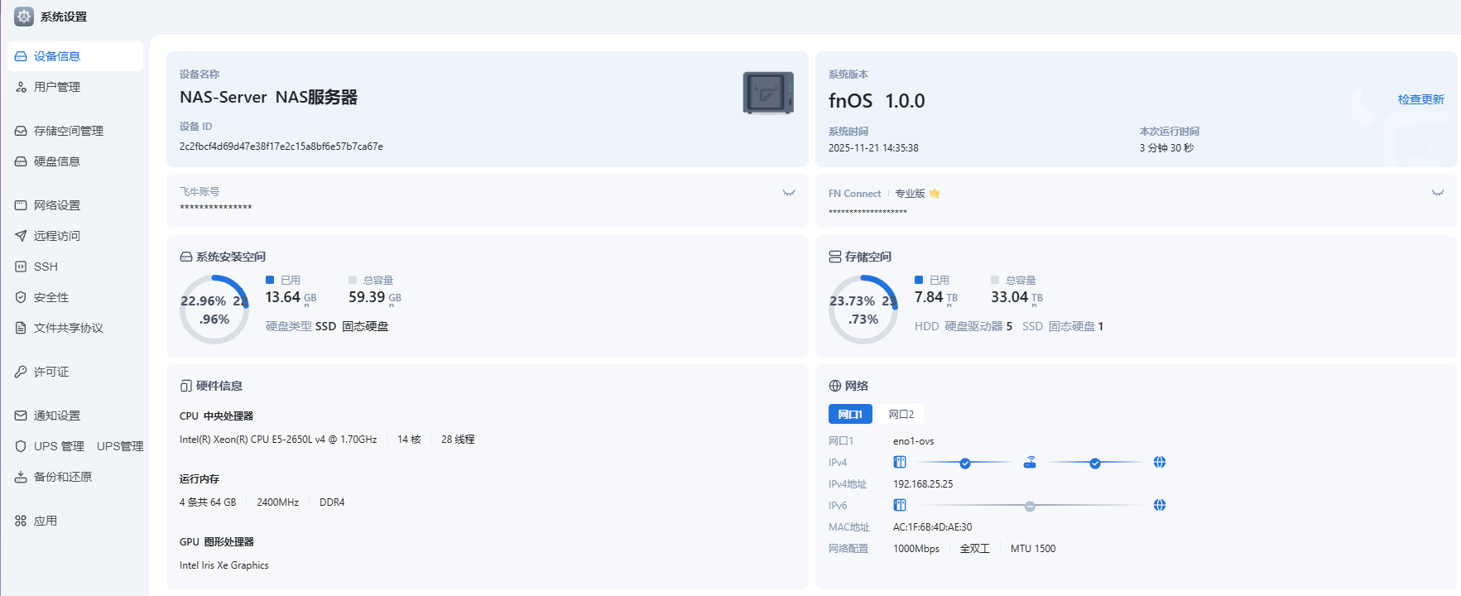Image resolution: width=1461 pixels, height=596 pixels.
Task: Click the NAS device thumbnail image
Action: click(767, 93)
